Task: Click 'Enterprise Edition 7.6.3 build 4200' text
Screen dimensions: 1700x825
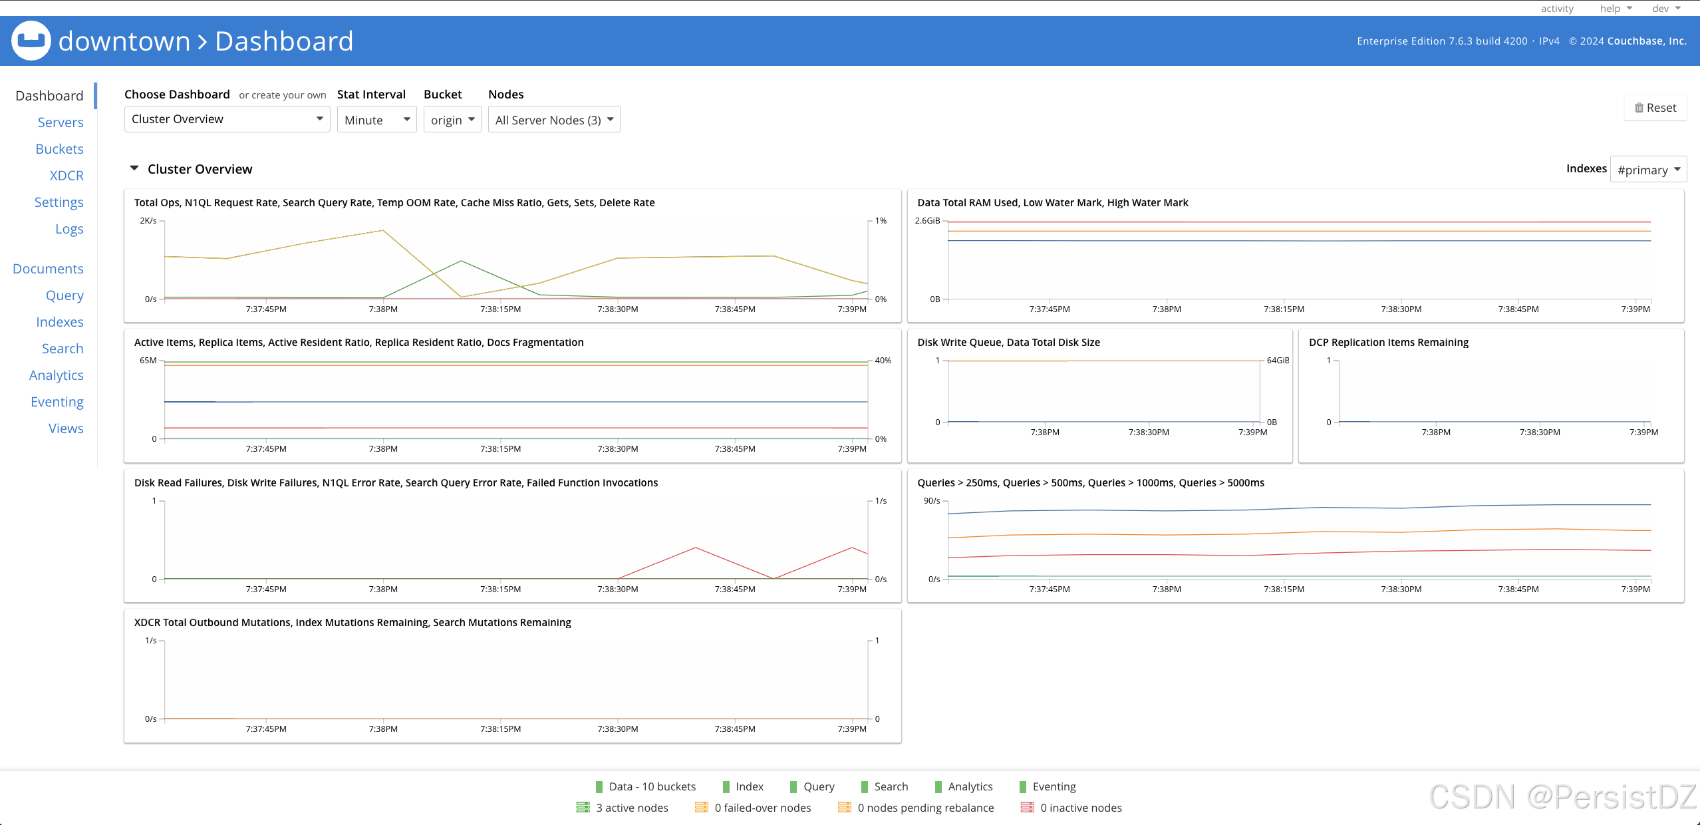Action: [1442, 41]
